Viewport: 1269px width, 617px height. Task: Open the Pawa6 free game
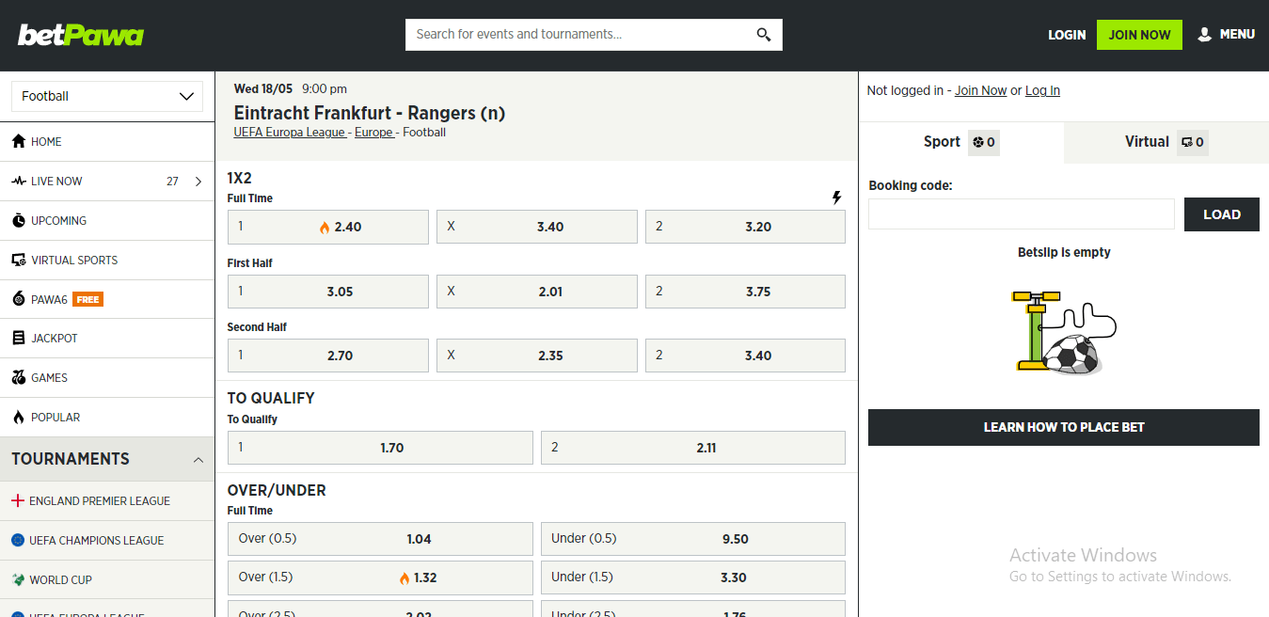pyautogui.click(x=107, y=299)
